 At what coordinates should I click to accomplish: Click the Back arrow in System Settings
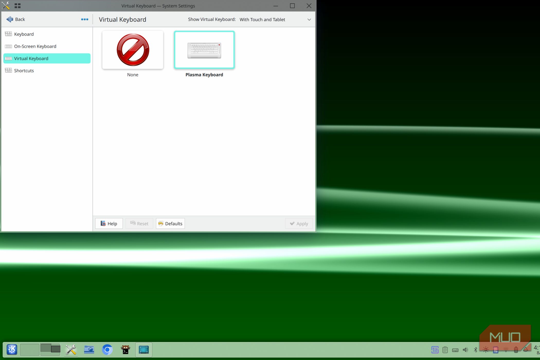[x=15, y=19]
